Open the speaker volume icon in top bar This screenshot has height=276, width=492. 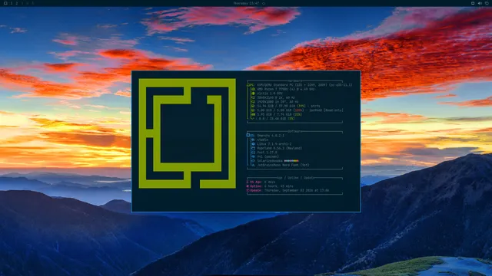click(480, 3)
